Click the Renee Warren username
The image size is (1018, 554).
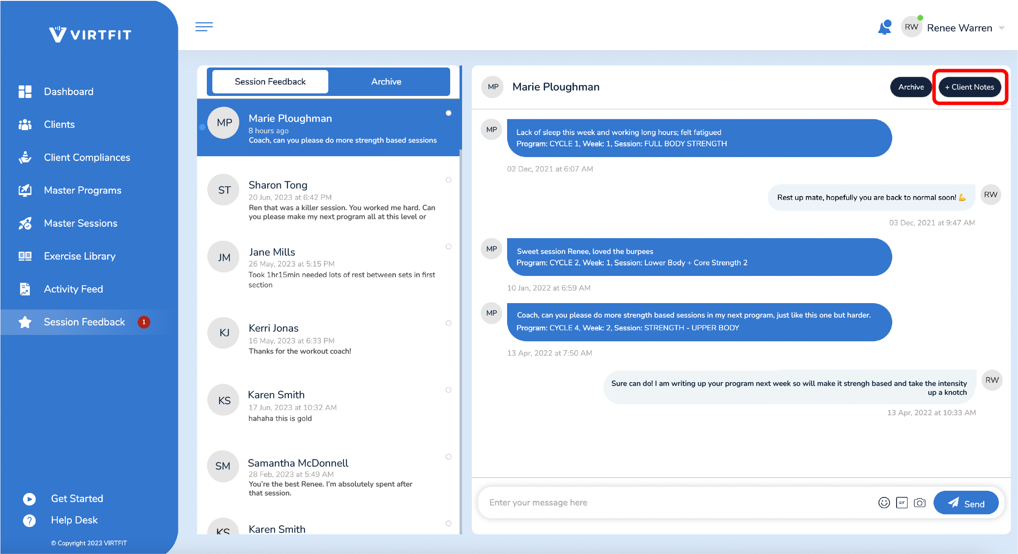pyautogui.click(x=959, y=28)
